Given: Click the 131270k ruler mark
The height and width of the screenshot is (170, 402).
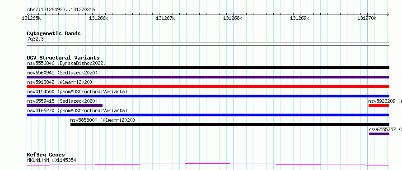Looking at the screenshot, I should pos(367,18).
